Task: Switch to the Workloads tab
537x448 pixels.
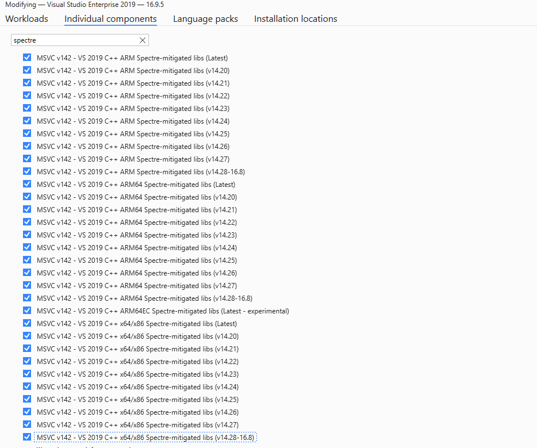Action: point(26,18)
